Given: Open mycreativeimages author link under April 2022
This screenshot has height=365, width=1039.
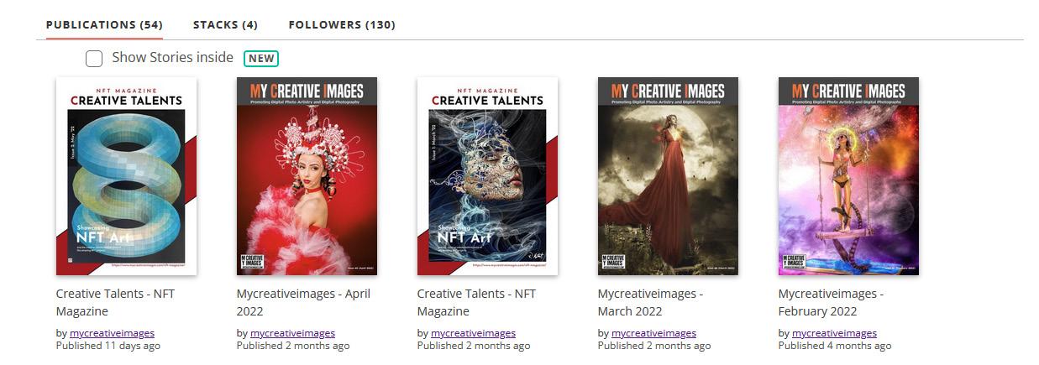Looking at the screenshot, I should coord(292,333).
